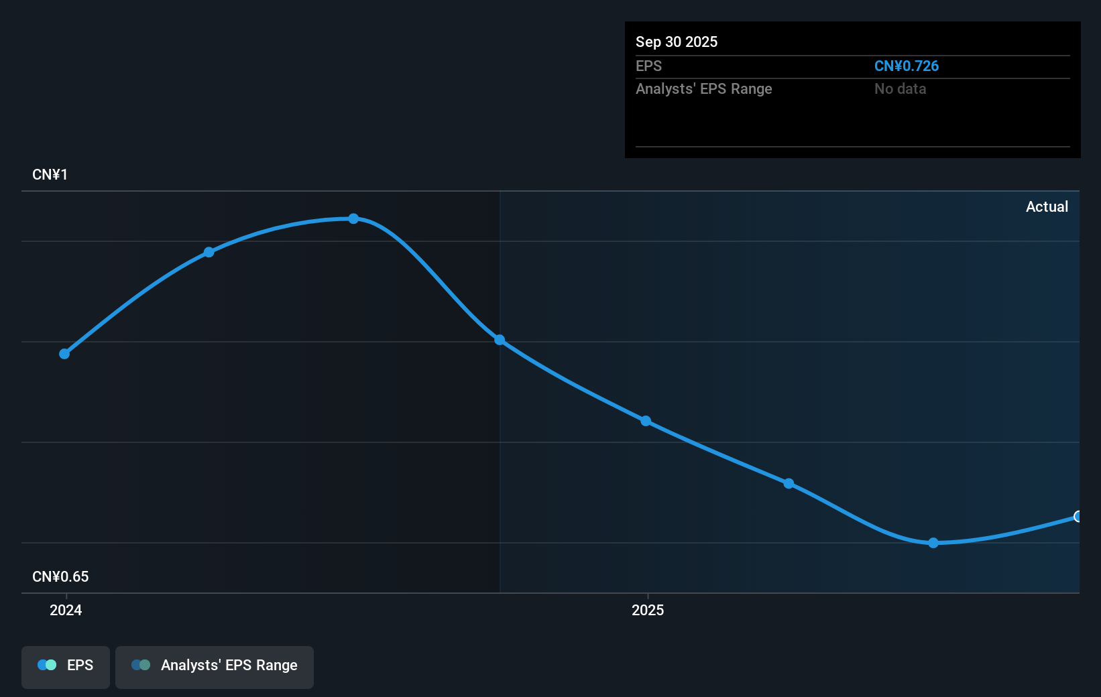Select the EPS point between 2025 and the low
This screenshot has height=697, width=1101.
789,483
